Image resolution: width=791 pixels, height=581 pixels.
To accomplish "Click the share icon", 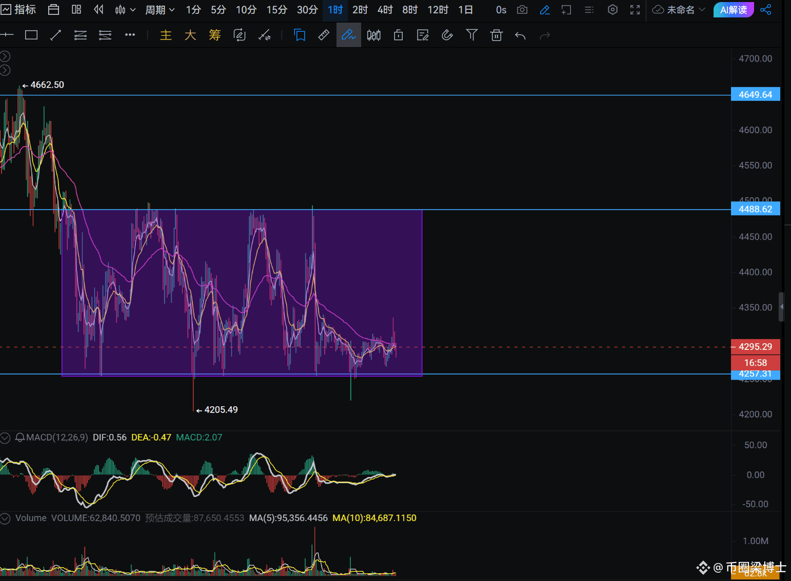I will [x=766, y=10].
